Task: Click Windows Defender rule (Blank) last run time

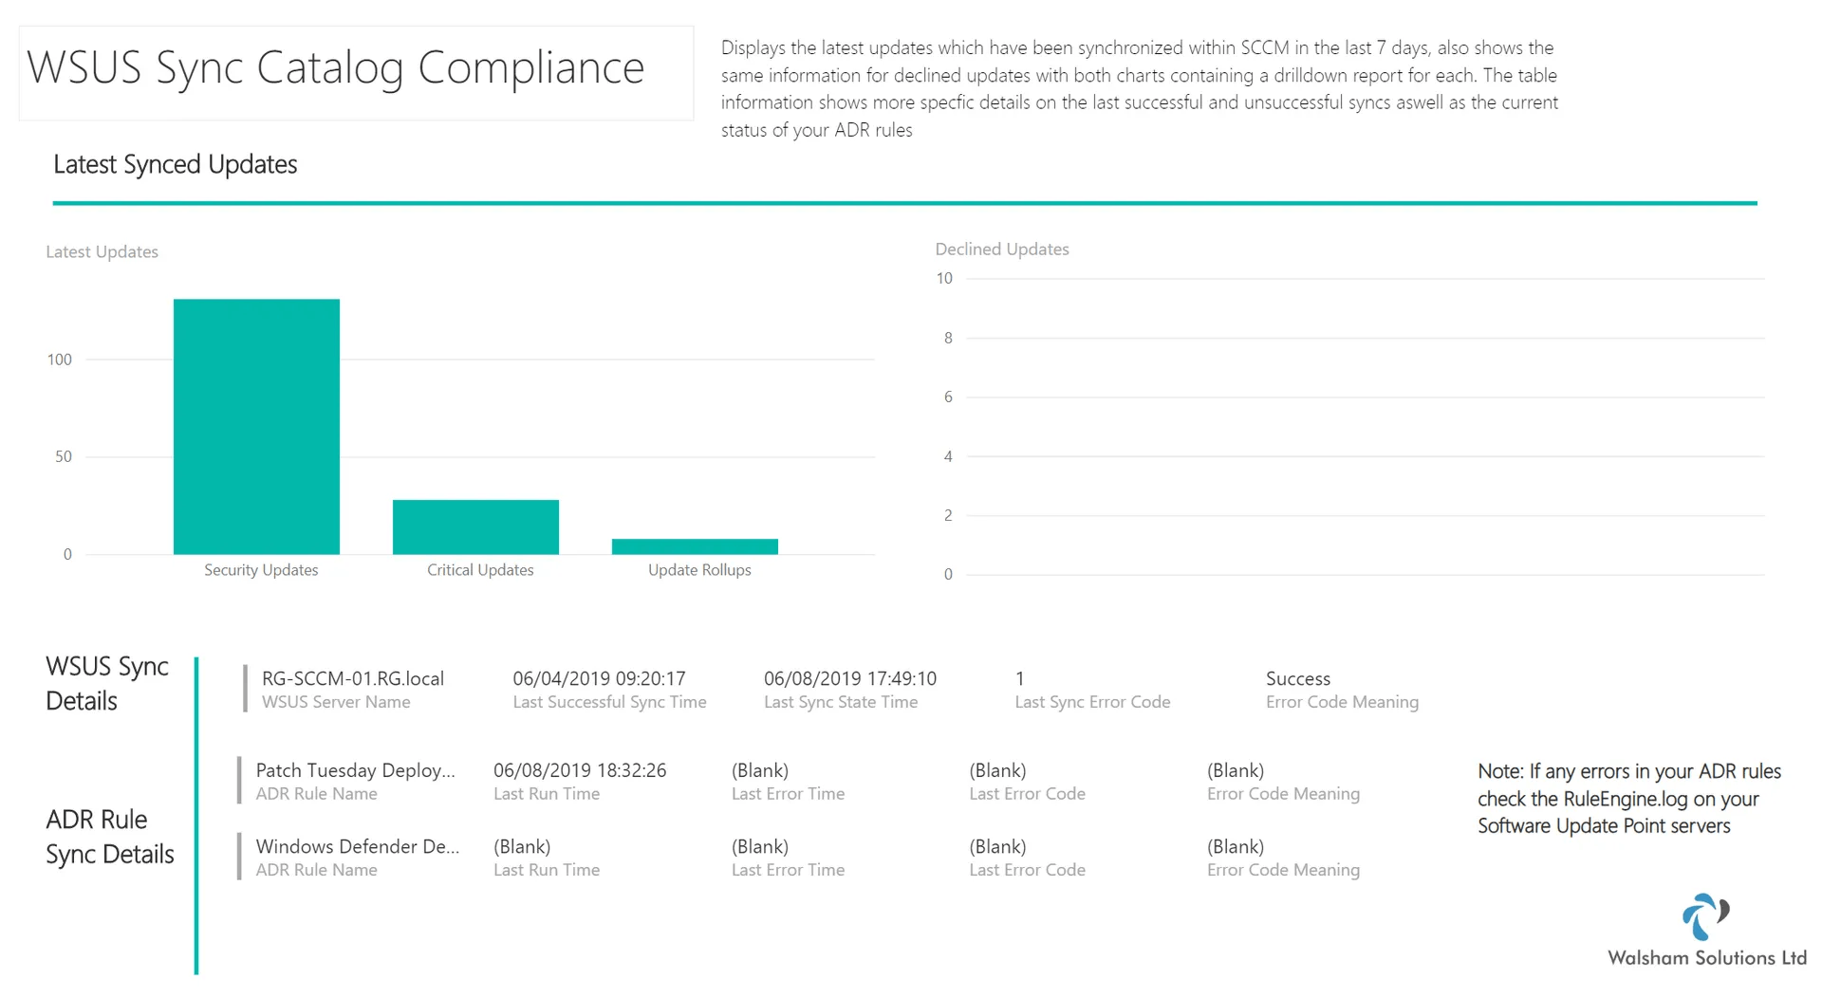Action: coord(522,846)
